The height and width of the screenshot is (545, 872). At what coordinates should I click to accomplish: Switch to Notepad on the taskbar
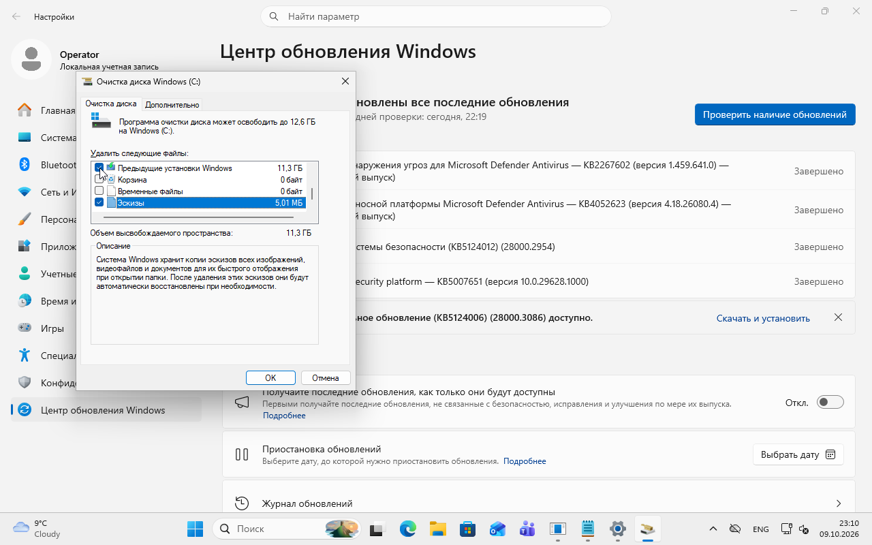(587, 529)
